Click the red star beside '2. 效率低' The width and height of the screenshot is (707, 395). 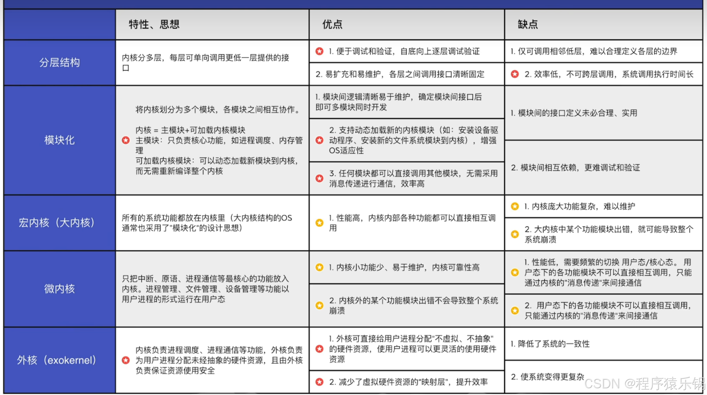(x=515, y=74)
